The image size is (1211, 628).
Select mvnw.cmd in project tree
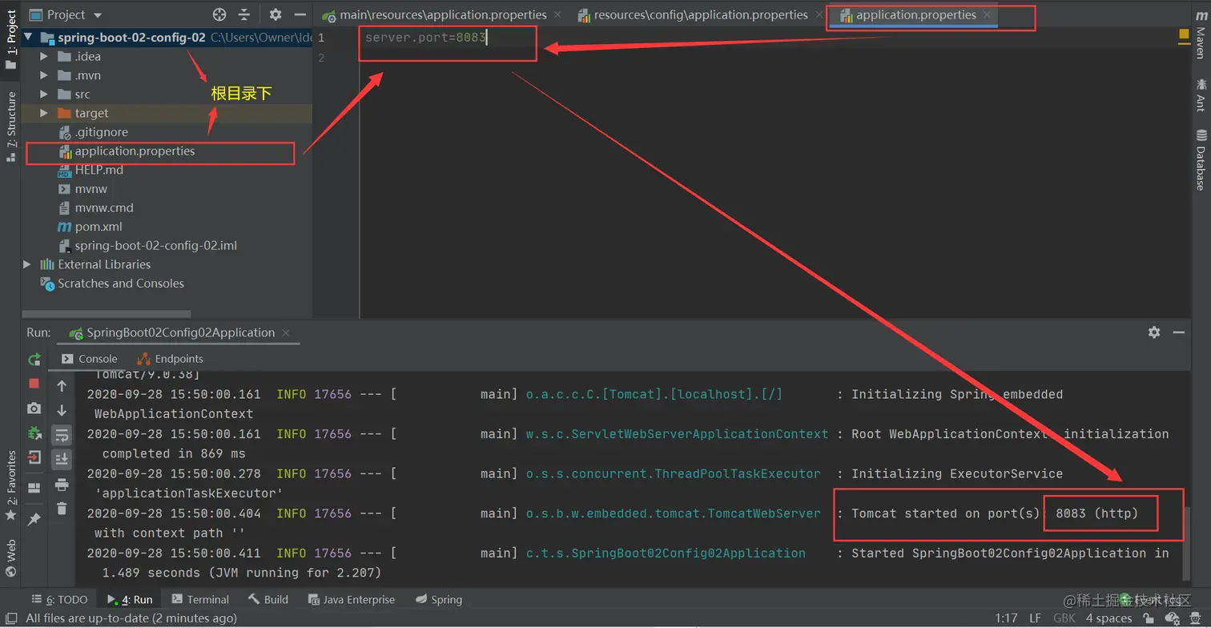(104, 207)
